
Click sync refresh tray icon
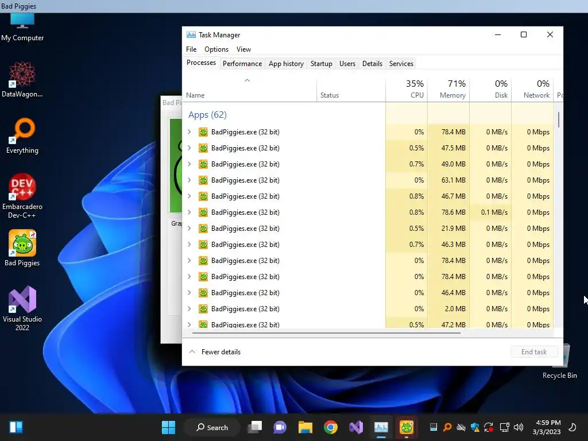pos(489,427)
